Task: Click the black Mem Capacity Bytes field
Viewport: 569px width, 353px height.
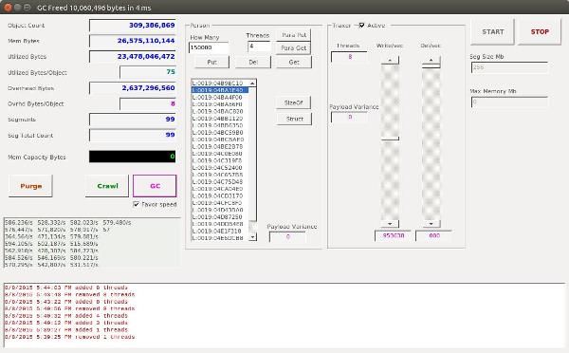Action: pyautogui.click(x=133, y=157)
